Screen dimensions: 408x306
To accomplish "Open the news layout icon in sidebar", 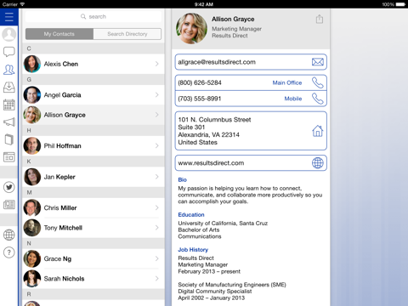I will (9, 157).
